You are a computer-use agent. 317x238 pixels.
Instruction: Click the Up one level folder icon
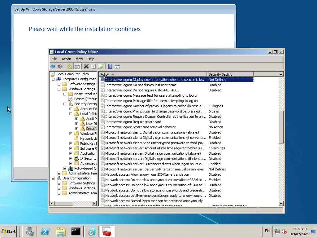coord(70,66)
